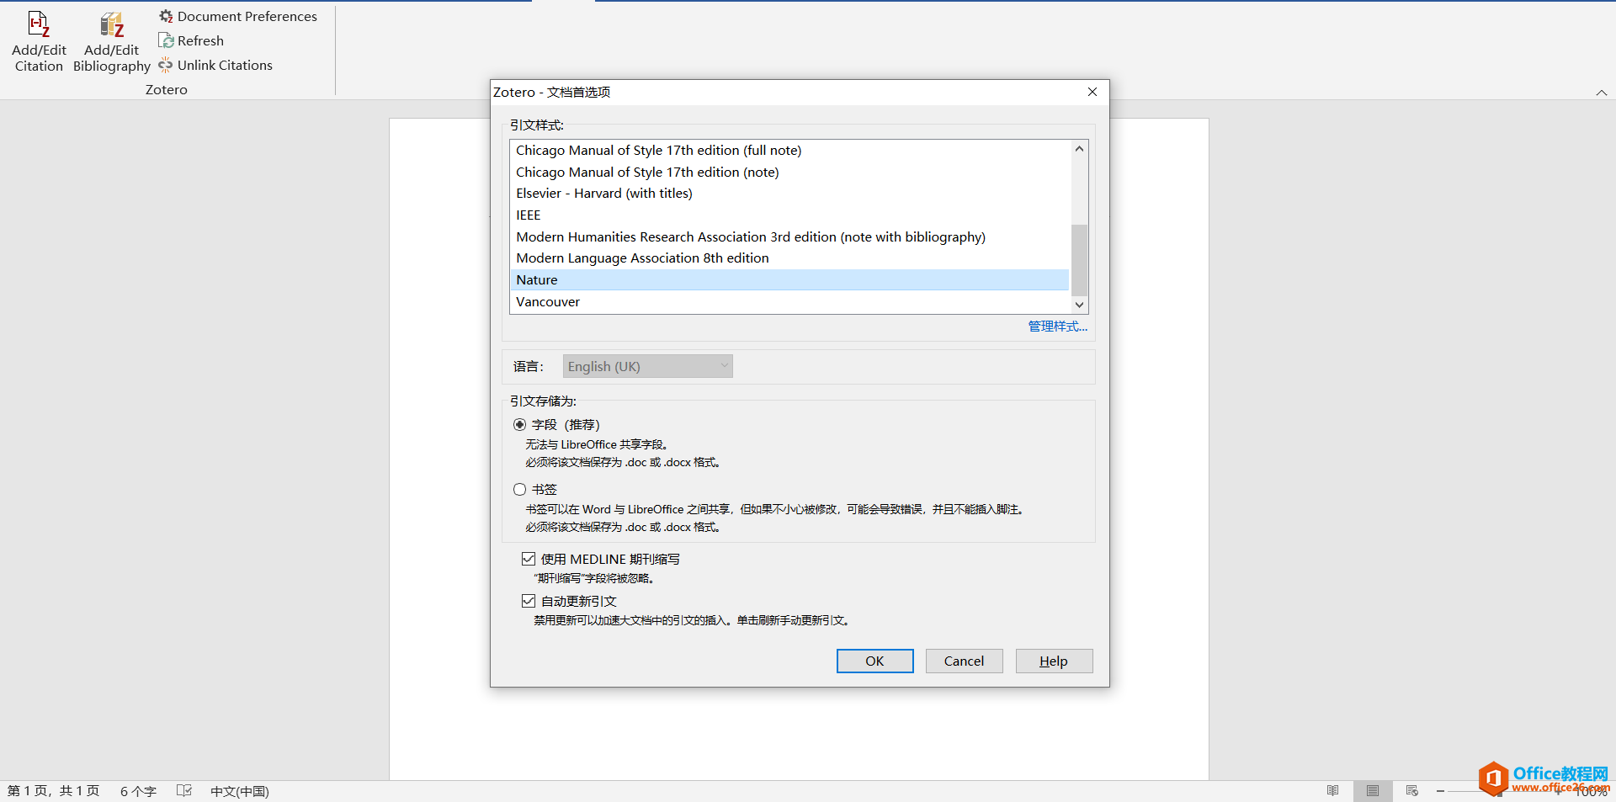
Task: Choose Modern Language Association 8th edition
Action: [789, 258]
